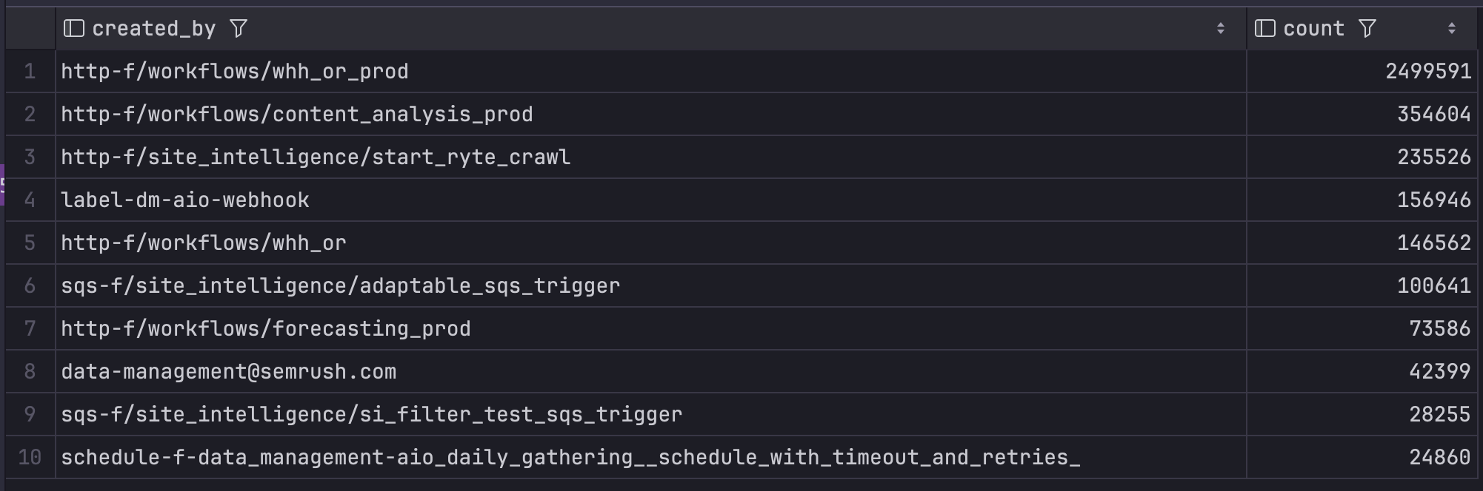Select the forecasting_prod workflow cell
Image resolution: width=1483 pixels, height=491 pixels.
tap(265, 329)
